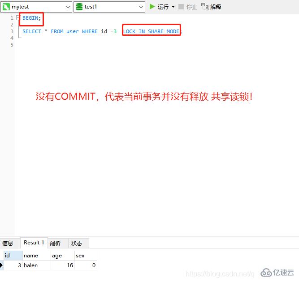The height and width of the screenshot is (282, 299).
Task: Select the age cell with 16
Action: (63, 265)
